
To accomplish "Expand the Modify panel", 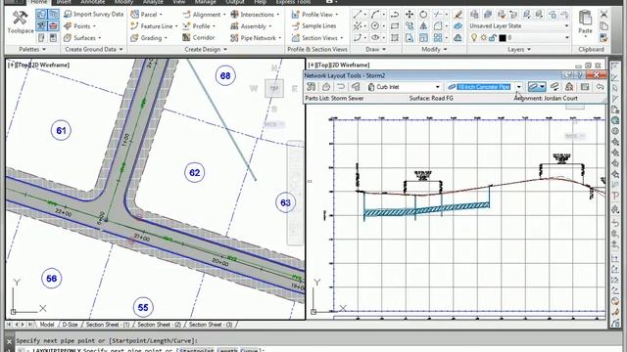I will pyautogui.click(x=434, y=50).
